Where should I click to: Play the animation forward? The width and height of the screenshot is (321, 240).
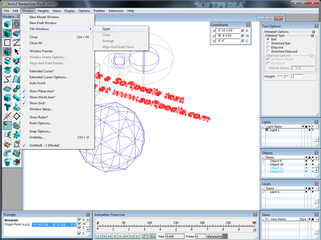click(121, 236)
